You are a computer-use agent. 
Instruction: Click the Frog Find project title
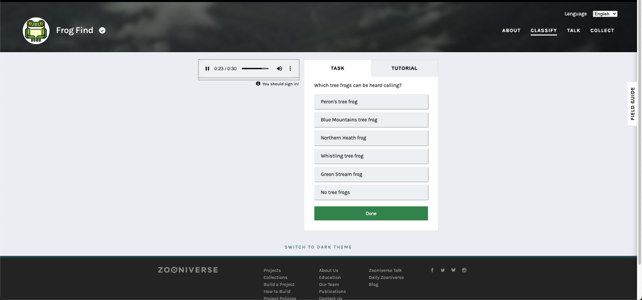click(75, 31)
